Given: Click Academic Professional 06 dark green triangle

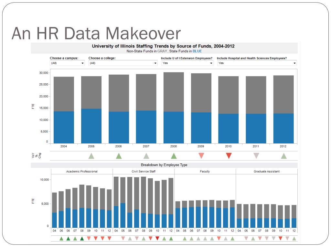Looking at the screenshot, I should pos(68,239).
